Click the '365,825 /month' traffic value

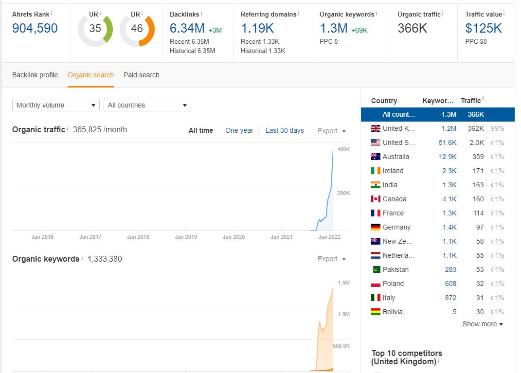pos(100,129)
